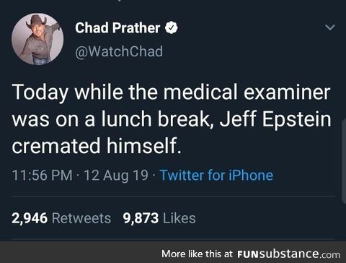Click the word Retweets label
346x263 pixels.
[81, 218]
